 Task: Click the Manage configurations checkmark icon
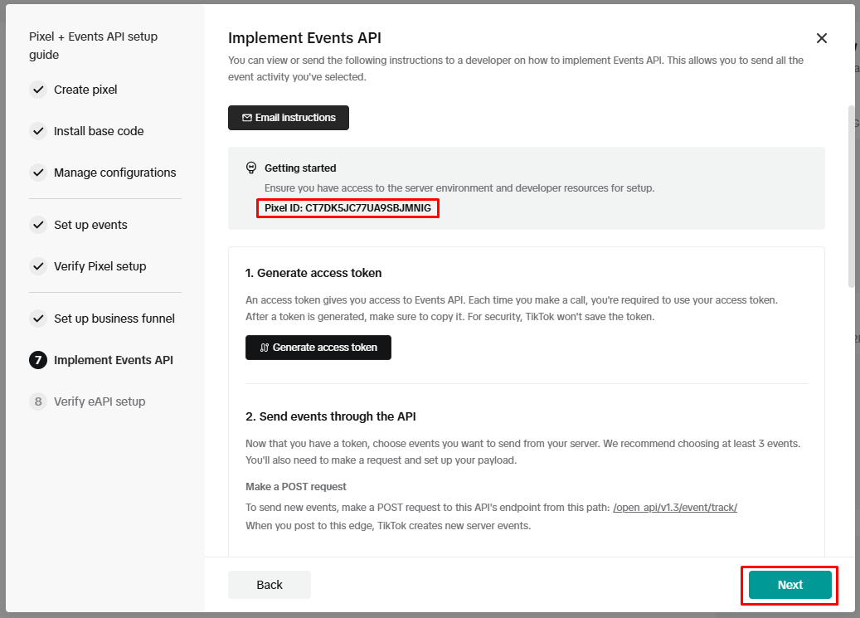[x=38, y=173]
